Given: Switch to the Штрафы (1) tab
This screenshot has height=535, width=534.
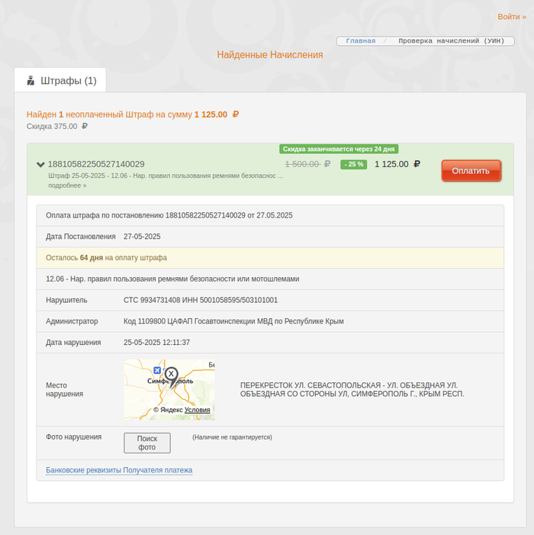Looking at the screenshot, I should 60,80.
